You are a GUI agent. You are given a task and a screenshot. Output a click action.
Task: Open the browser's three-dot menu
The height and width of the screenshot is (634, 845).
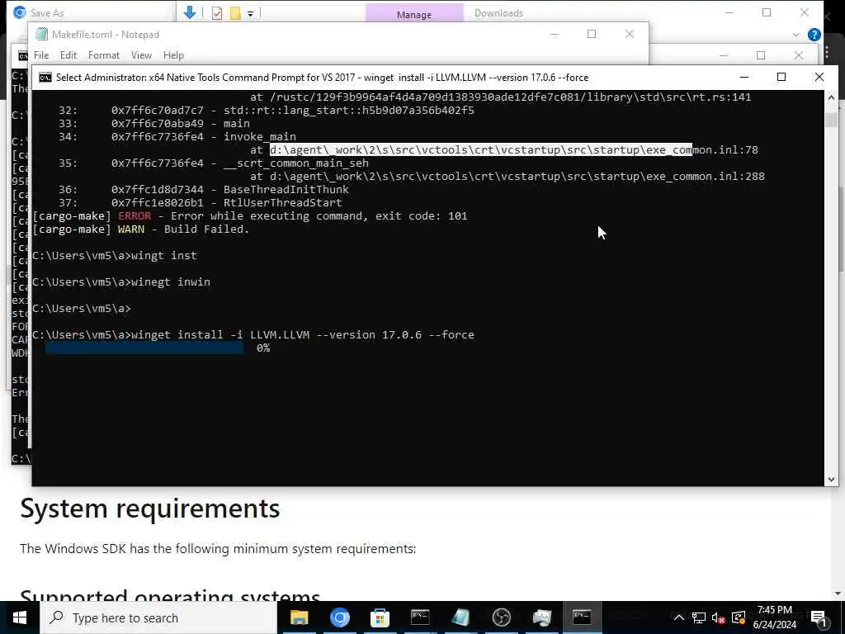tap(827, 52)
